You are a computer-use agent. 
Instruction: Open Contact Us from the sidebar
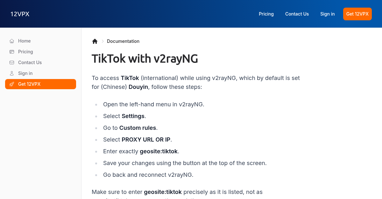[30, 63]
